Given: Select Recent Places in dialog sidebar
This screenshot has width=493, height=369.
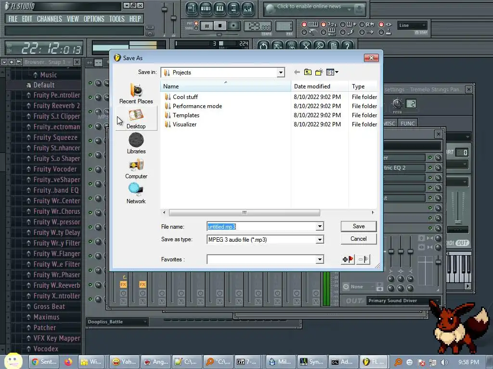Looking at the screenshot, I should tap(136, 94).
